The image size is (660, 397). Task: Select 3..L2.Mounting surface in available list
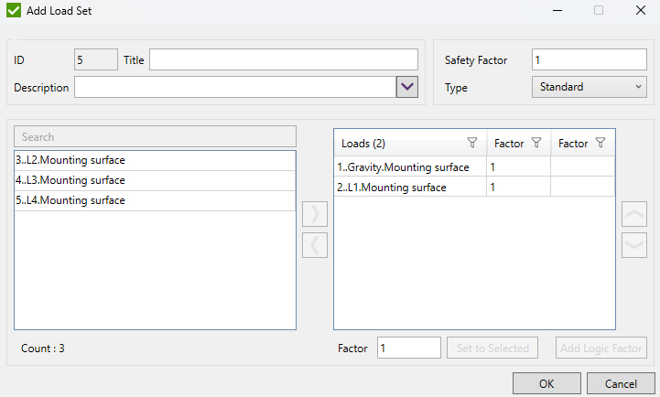[x=154, y=160]
